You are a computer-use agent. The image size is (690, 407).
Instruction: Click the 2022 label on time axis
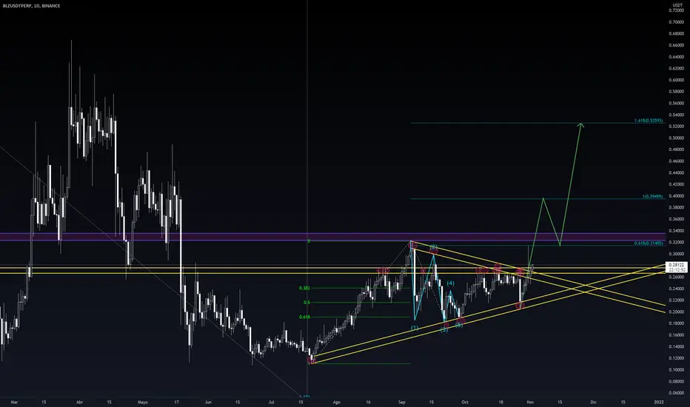coord(659,402)
